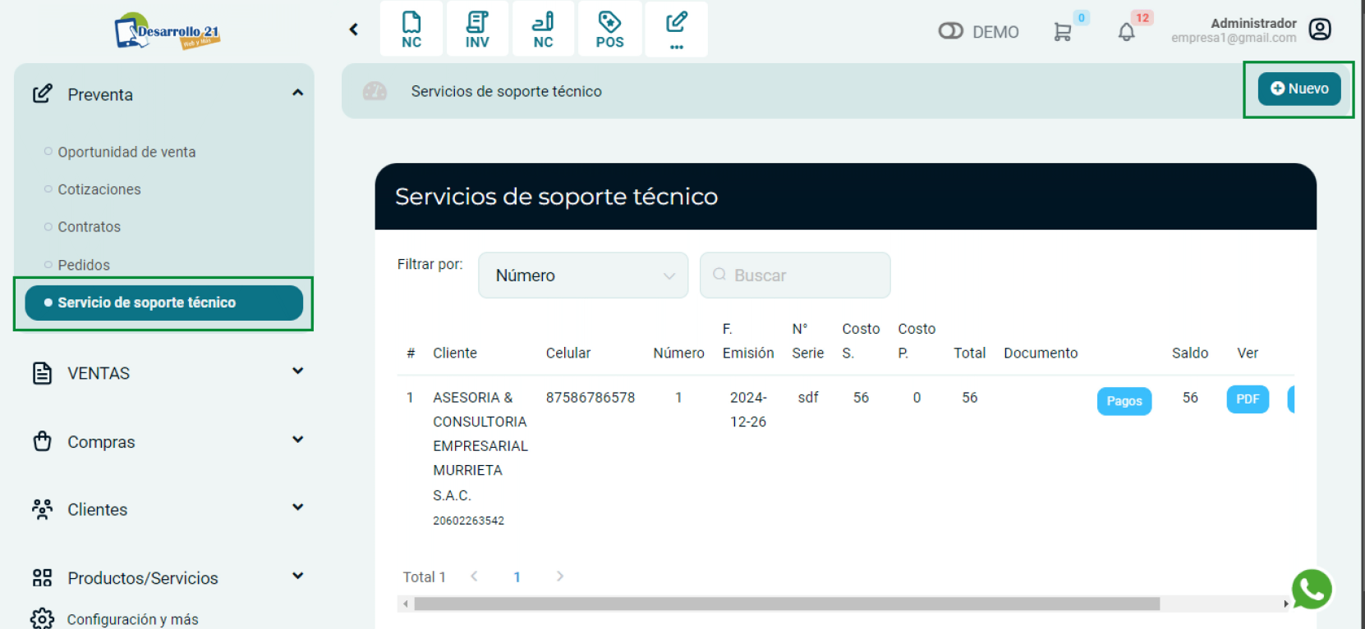Open the INV toolbar shortcut
This screenshot has height=629, width=1365.
click(x=477, y=30)
